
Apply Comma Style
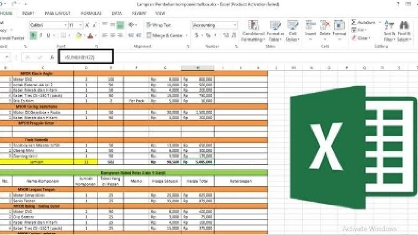click(216, 35)
